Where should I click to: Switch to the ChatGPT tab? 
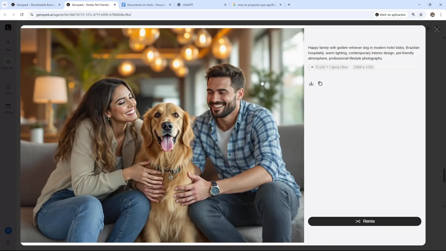coord(201,5)
